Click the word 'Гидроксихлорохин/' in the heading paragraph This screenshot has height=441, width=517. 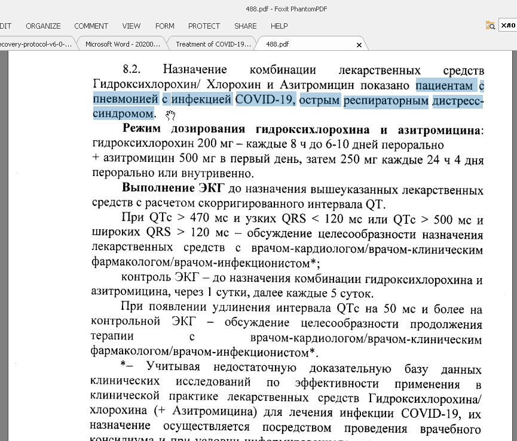click(146, 84)
